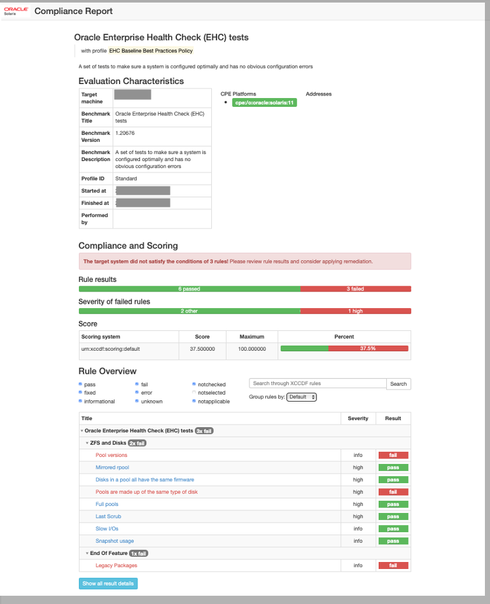
Task: Toggle the pass result filter checkbox
Action: pyautogui.click(x=81, y=384)
